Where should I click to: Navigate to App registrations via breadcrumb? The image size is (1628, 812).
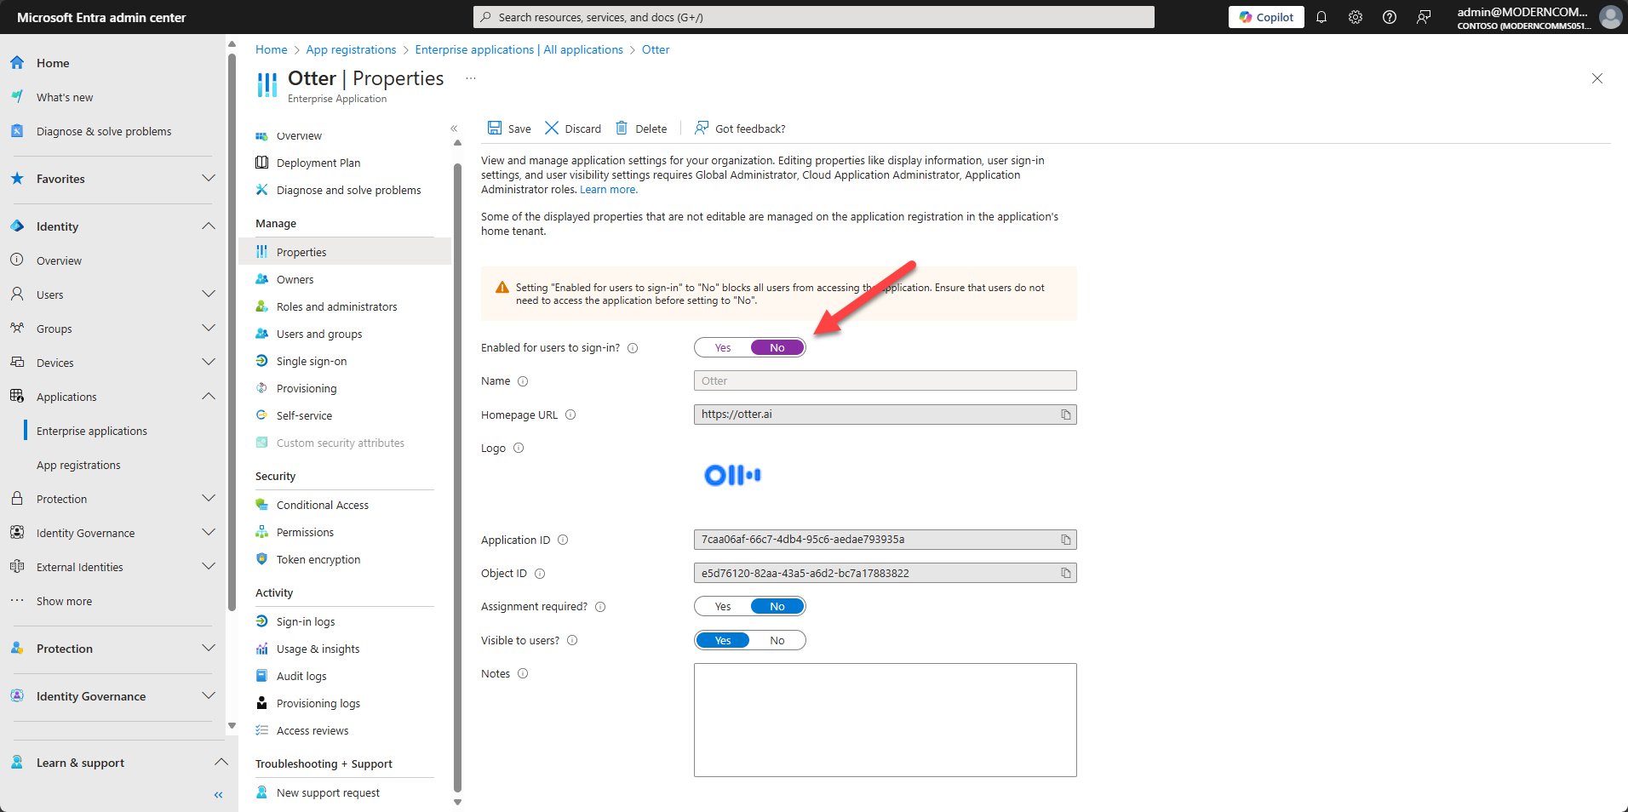coord(351,49)
